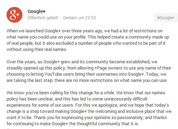
Task: Click the line beginning "Over the years"
Action: pos(82,62)
